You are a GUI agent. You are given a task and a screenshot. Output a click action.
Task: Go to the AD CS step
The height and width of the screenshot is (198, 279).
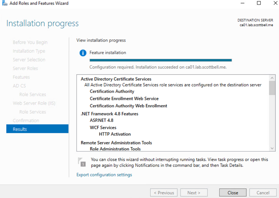point(19,86)
